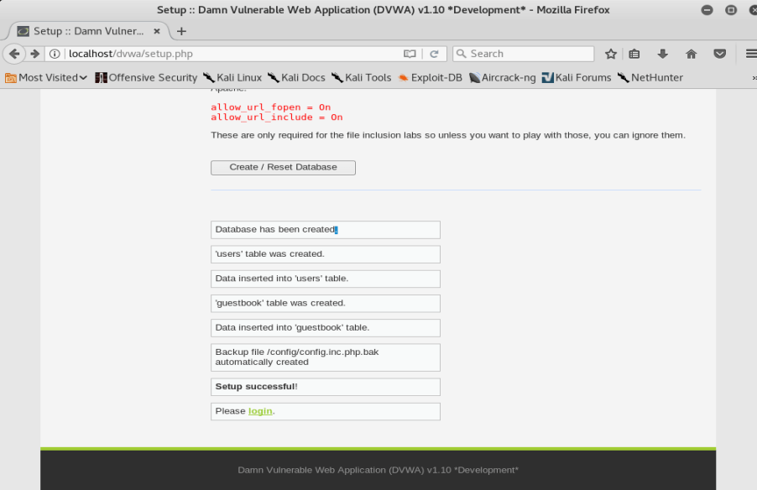This screenshot has height=490, width=757.
Task: Expand the Most Visited bookmarks dropdown
Action: 46,78
